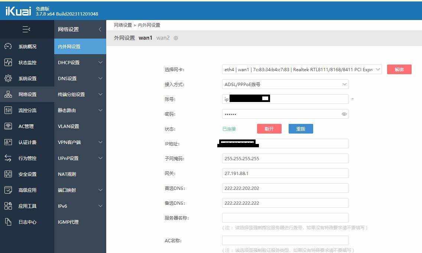Click the 服务器名称 input field
The height and width of the screenshot is (253, 422).
click(285, 217)
